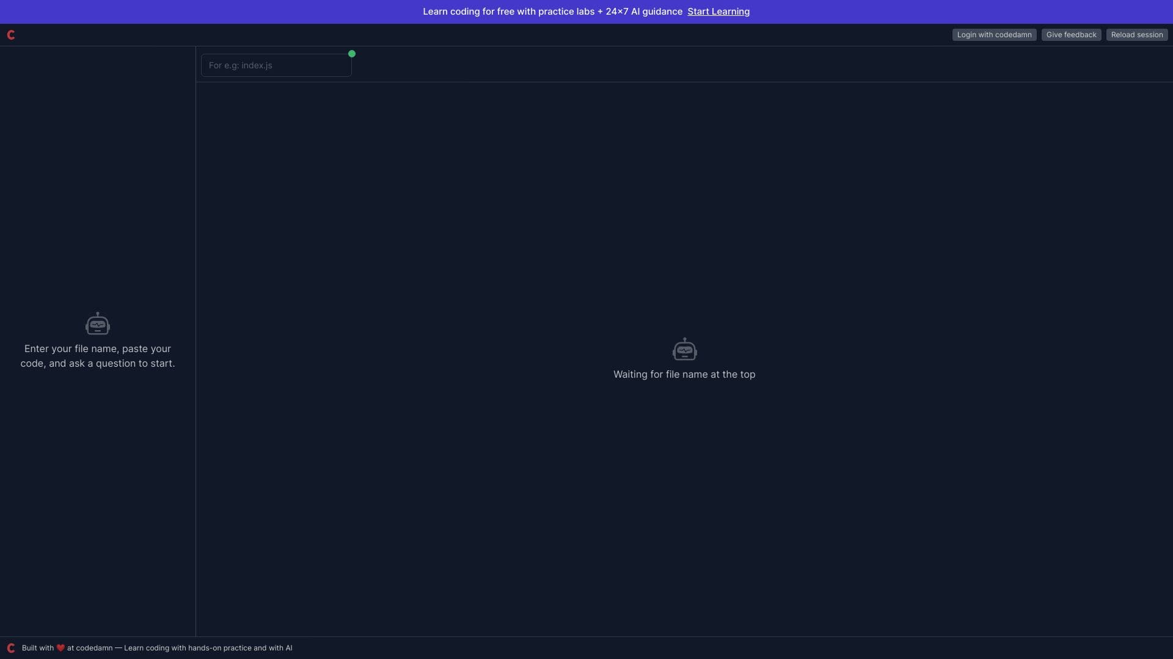Viewport: 1173px width, 659px height.
Task: Click the status indicator on the filename box
Action: pyautogui.click(x=352, y=54)
